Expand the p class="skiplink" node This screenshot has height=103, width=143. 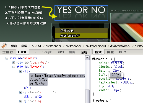21,92
